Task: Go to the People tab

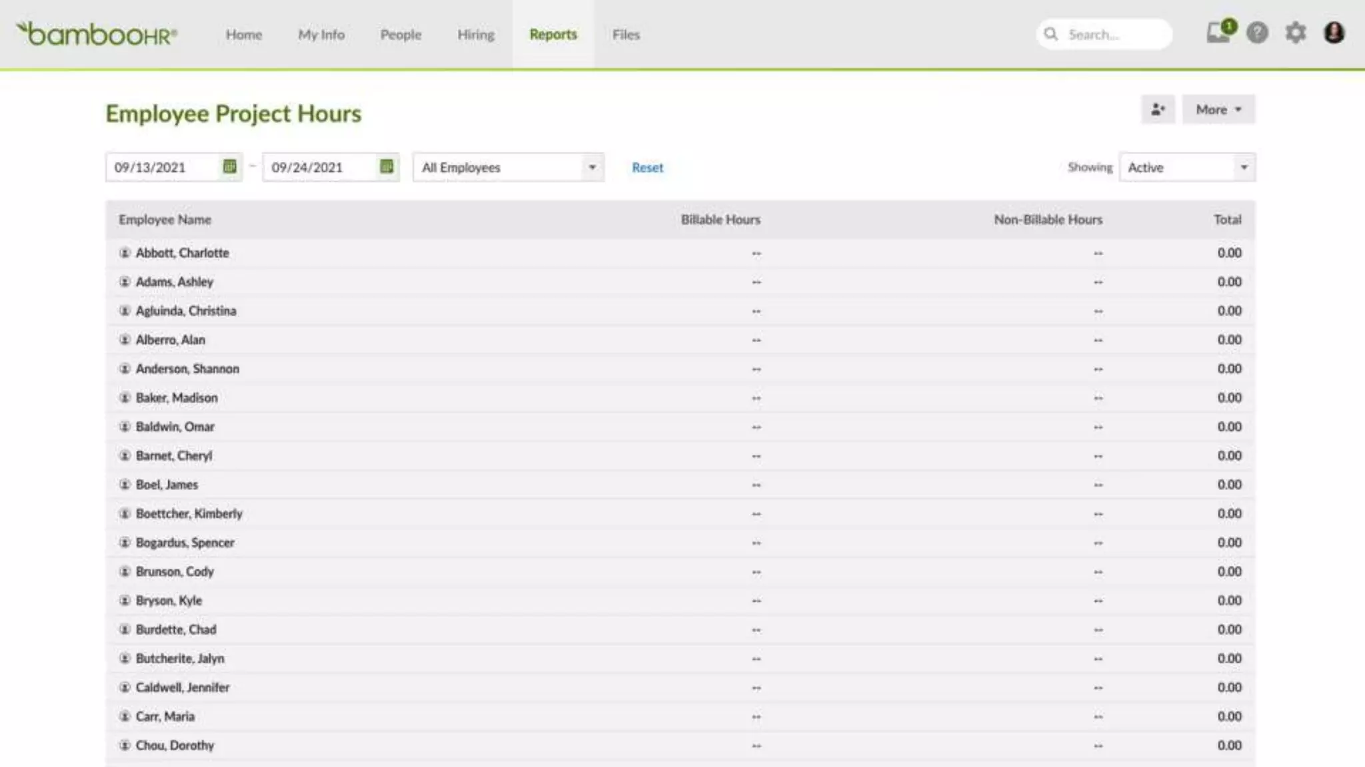Action: pyautogui.click(x=401, y=35)
